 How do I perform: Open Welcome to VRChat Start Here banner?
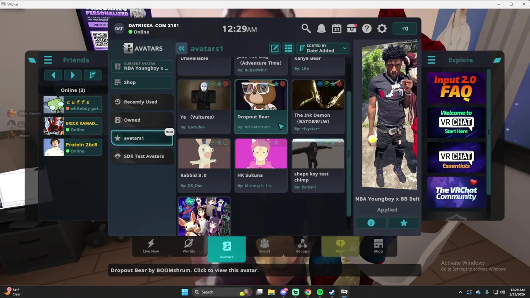[456, 123]
